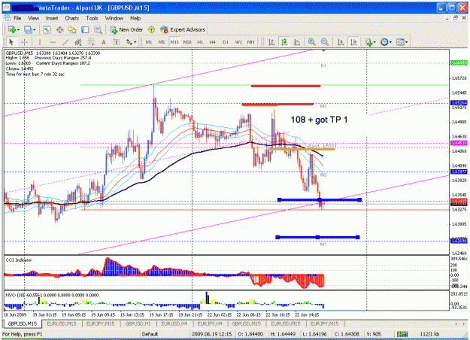Zoom in on the chart
Screen dimensions: 470x340
[x=312, y=42]
